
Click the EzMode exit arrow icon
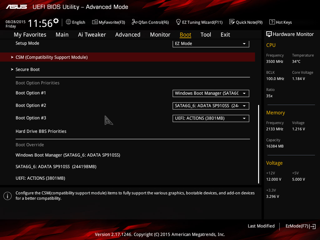(x=312, y=226)
